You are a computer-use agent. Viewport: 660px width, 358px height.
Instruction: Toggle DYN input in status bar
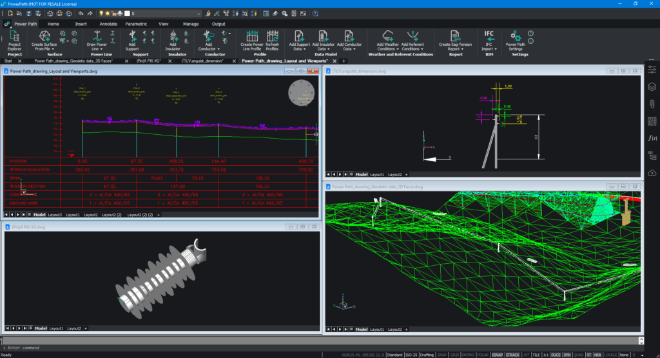(567, 355)
